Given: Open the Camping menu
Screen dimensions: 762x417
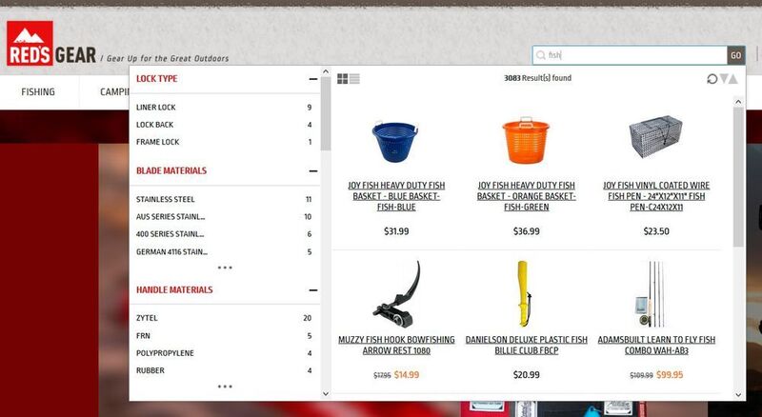Looking at the screenshot, I should tap(114, 91).
